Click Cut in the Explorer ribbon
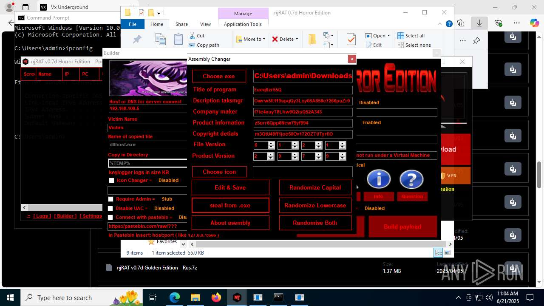The image size is (544, 306). (197, 36)
